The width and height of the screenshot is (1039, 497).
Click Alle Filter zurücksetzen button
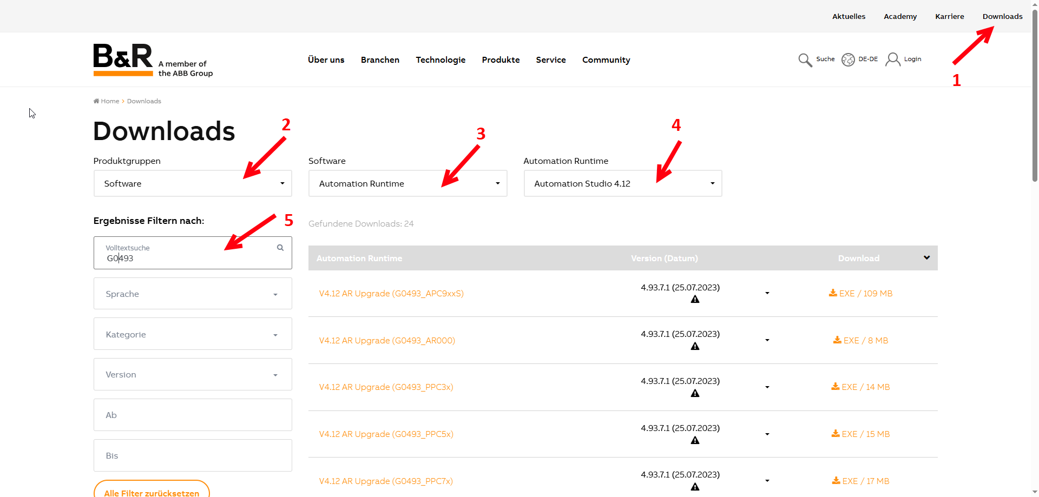[x=152, y=489]
